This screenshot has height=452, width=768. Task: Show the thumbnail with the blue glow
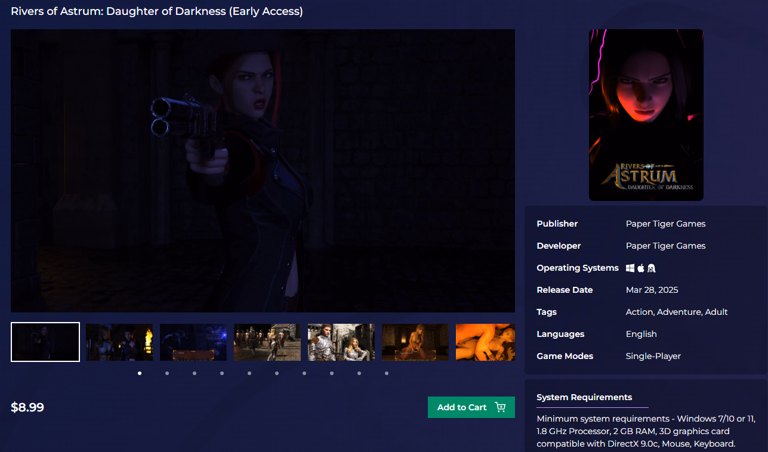[x=193, y=342]
